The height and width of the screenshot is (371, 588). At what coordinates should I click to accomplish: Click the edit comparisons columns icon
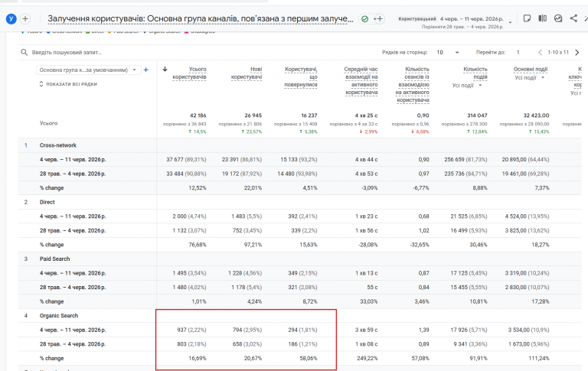[542, 18]
